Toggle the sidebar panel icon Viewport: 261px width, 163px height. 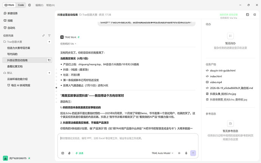(30, 5)
